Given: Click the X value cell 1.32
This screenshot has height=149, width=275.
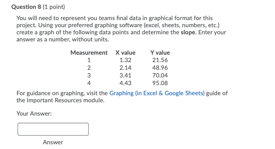Looking at the screenshot, I should (125, 60).
